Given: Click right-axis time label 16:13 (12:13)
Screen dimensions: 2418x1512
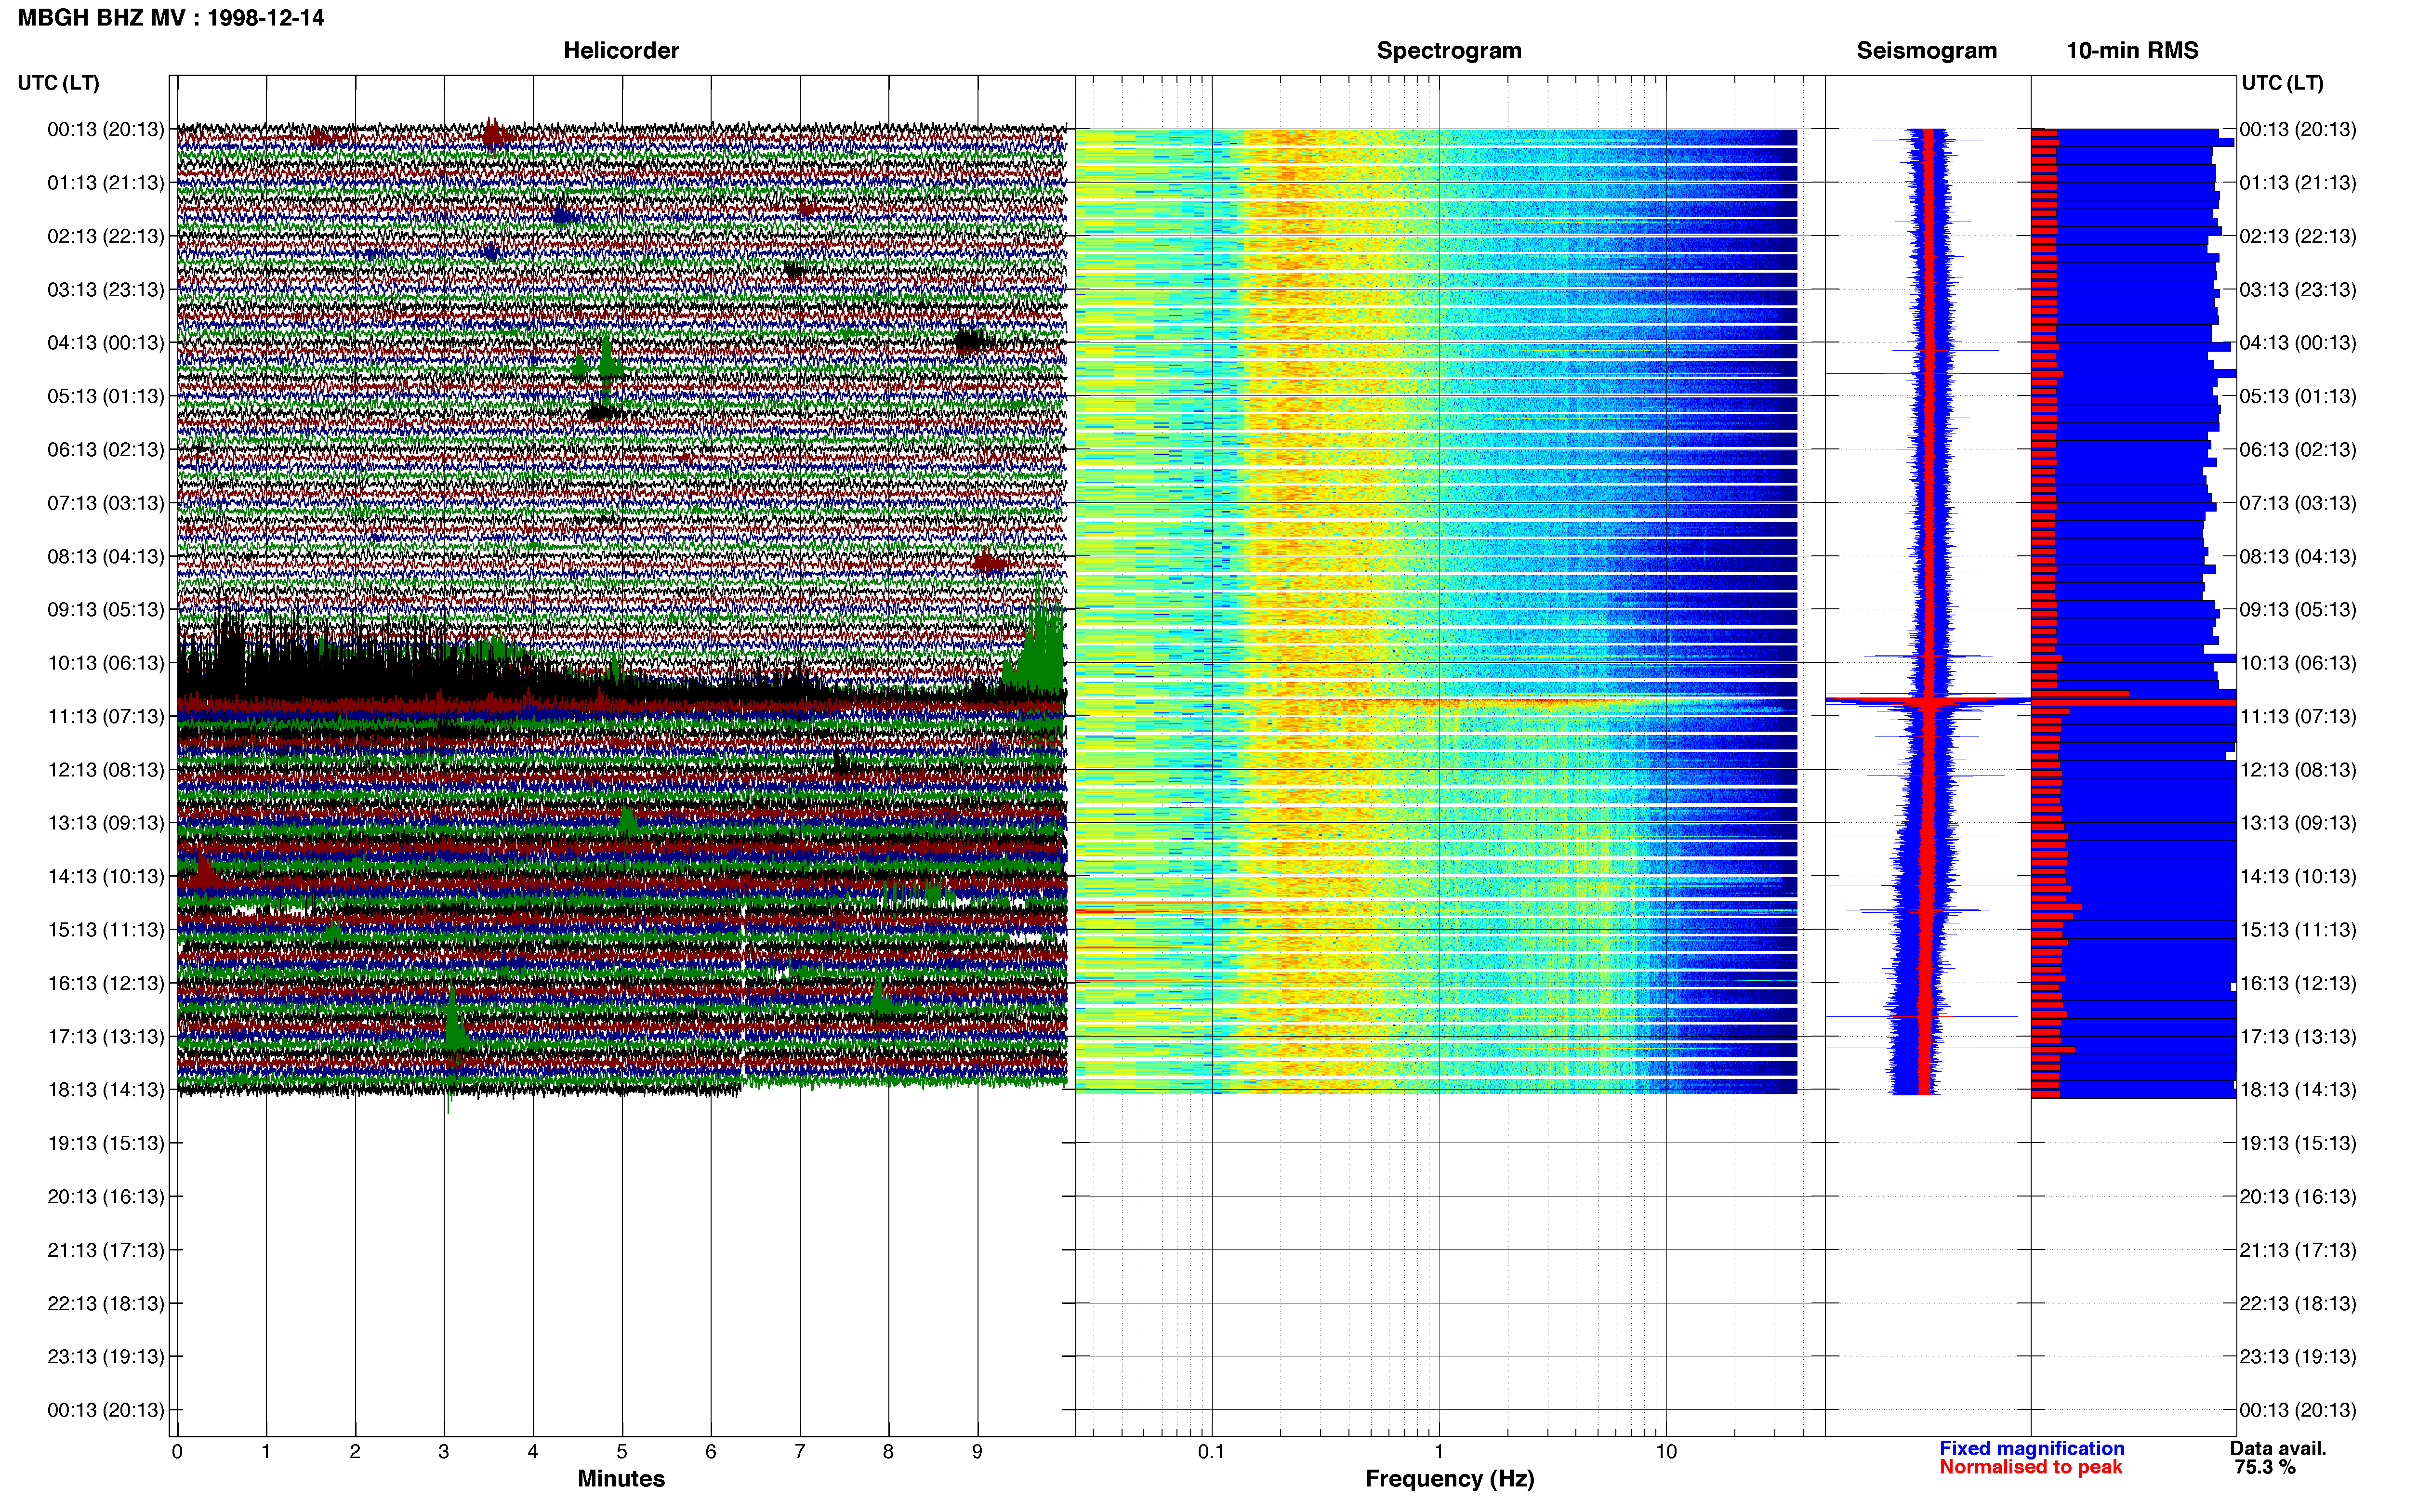Looking at the screenshot, I should coord(2298,983).
